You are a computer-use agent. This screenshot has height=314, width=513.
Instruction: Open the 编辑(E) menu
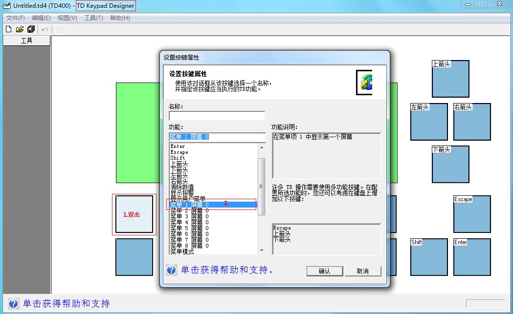41,18
